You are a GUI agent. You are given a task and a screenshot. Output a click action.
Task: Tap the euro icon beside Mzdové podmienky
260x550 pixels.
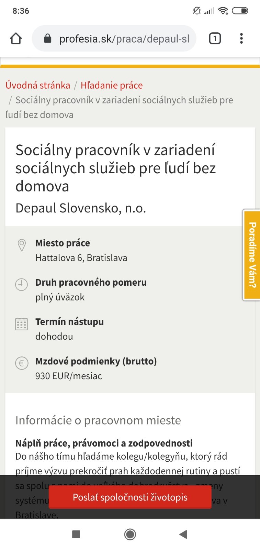[21, 363]
